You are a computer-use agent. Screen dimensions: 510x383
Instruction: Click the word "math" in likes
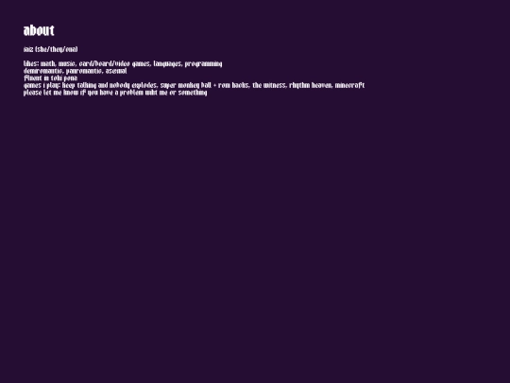click(48, 63)
